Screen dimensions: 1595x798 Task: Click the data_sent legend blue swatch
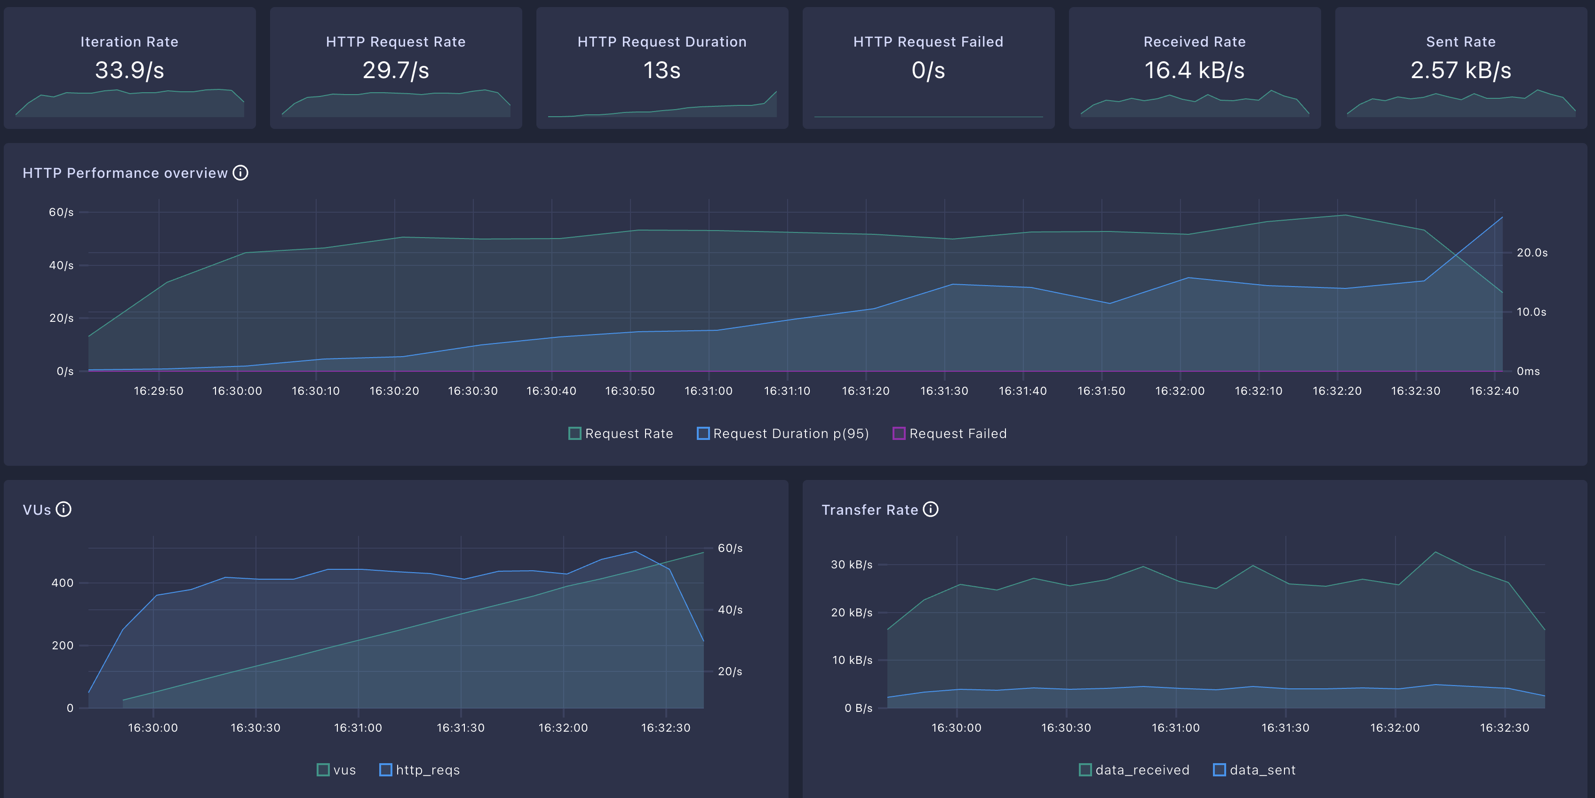click(x=1219, y=769)
